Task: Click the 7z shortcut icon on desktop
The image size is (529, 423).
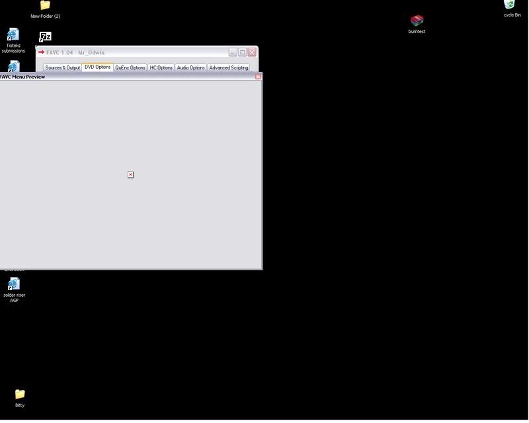Action: coord(45,37)
